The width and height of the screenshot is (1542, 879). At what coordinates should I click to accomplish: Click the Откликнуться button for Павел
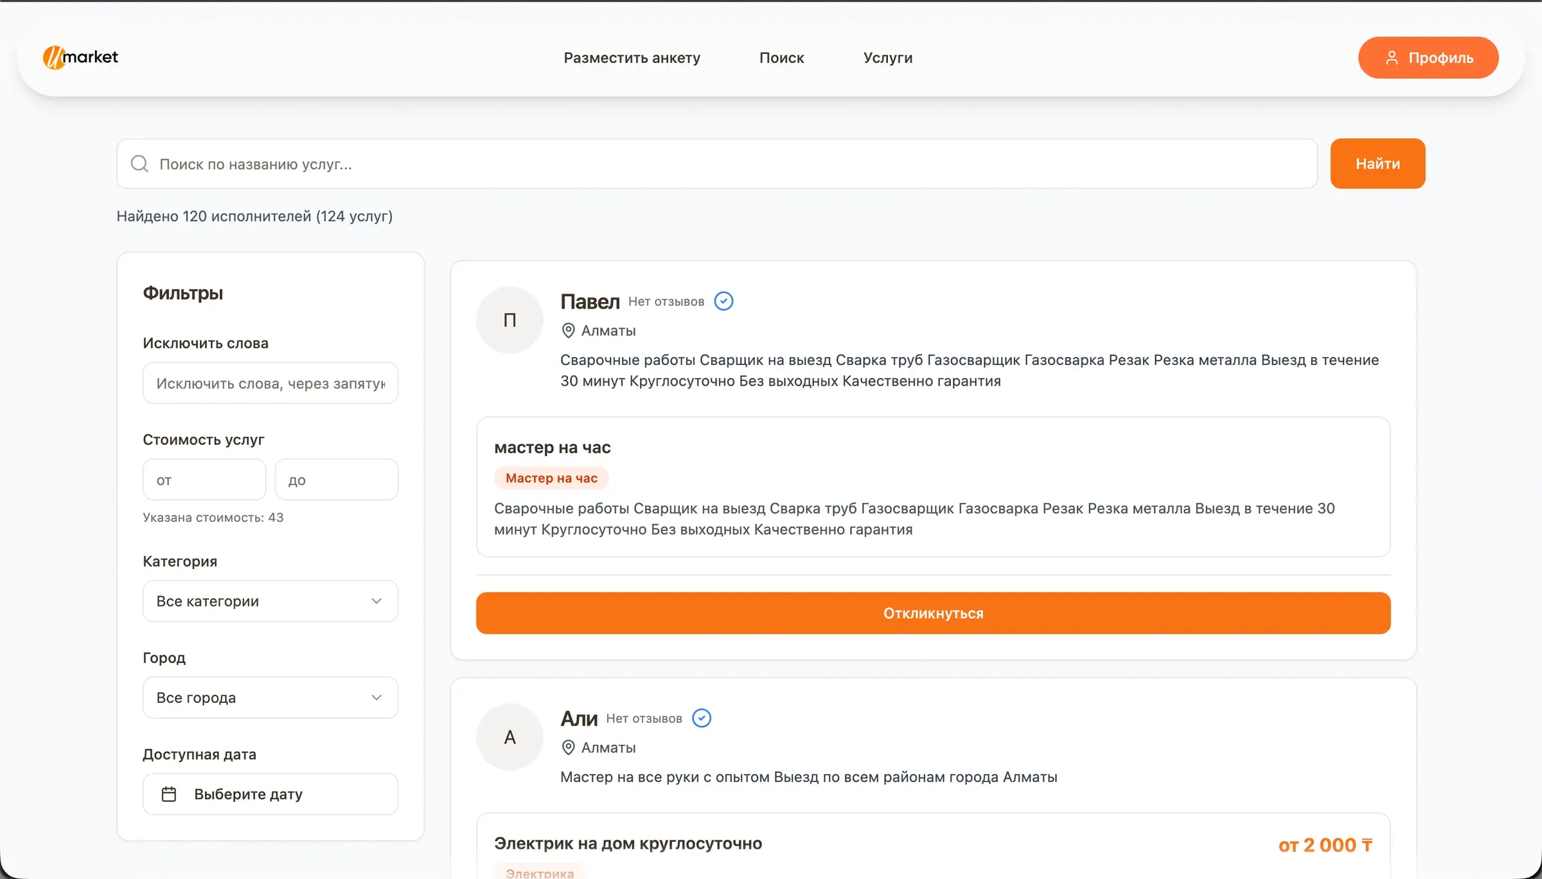pos(933,613)
